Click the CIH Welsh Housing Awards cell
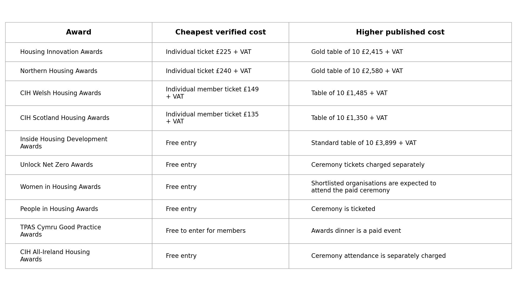The height and width of the screenshot is (291, 517). tap(79, 93)
